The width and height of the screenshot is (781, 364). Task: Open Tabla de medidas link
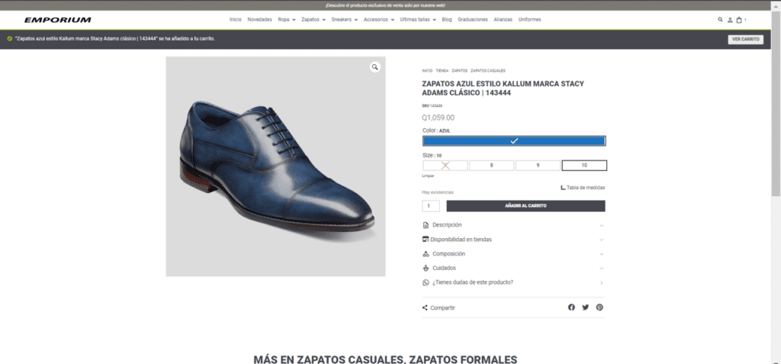pos(583,188)
